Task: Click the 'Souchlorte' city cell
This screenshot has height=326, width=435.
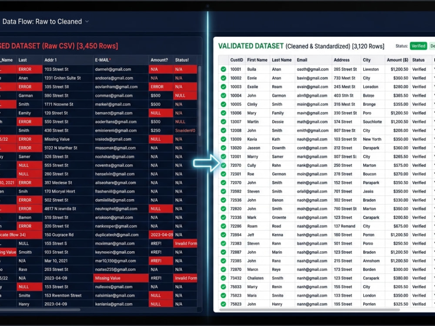Action: (372, 122)
